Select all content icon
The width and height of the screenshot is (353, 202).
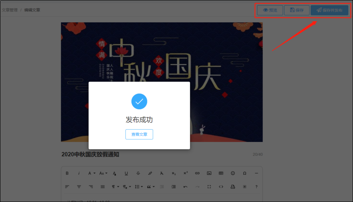pyautogui.click(x=244, y=187)
